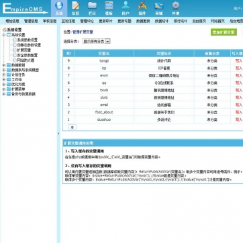Expand the 备份与恢复数据 tree node
The height and width of the screenshot is (243, 243).
pyautogui.click(x=4, y=94)
